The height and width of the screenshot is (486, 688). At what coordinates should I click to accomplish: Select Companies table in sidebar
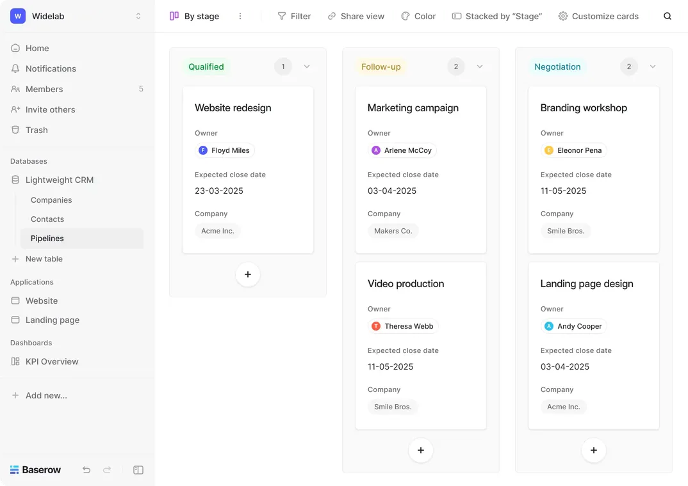click(x=51, y=200)
